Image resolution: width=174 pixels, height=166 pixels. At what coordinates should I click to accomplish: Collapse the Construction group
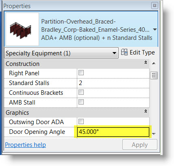[146, 62]
